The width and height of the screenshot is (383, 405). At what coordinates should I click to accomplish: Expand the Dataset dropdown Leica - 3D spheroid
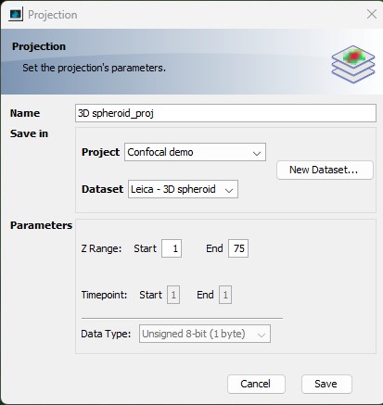tap(183, 189)
